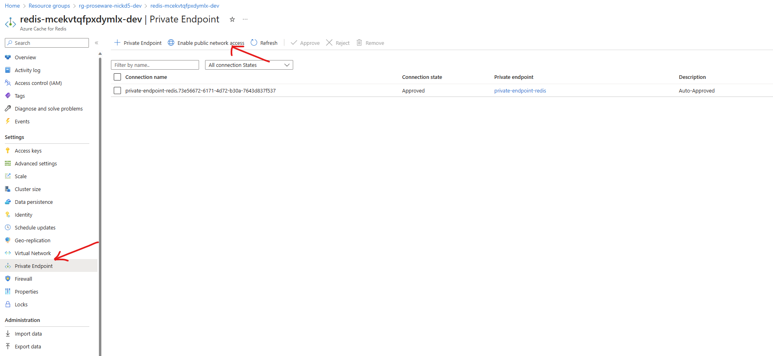Click the Export data arrow icon
This screenshot has width=773, height=356.
coord(8,346)
